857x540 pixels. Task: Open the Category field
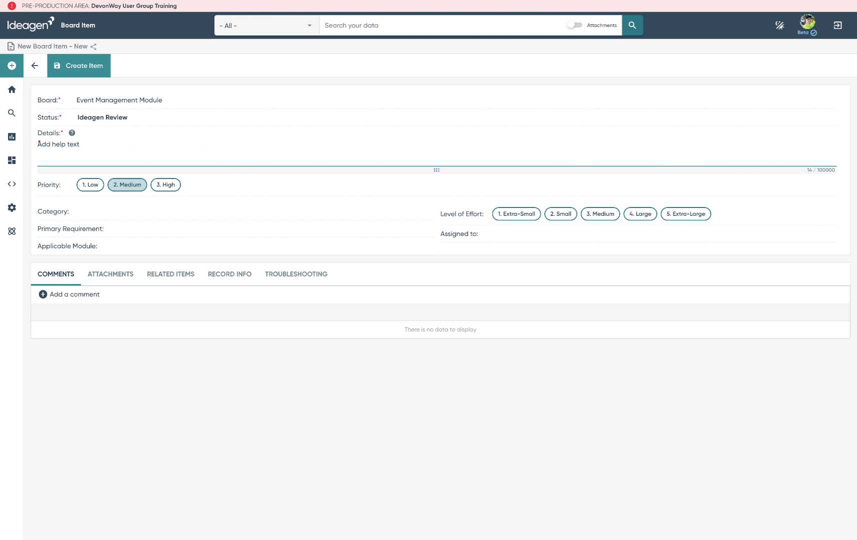(x=235, y=211)
